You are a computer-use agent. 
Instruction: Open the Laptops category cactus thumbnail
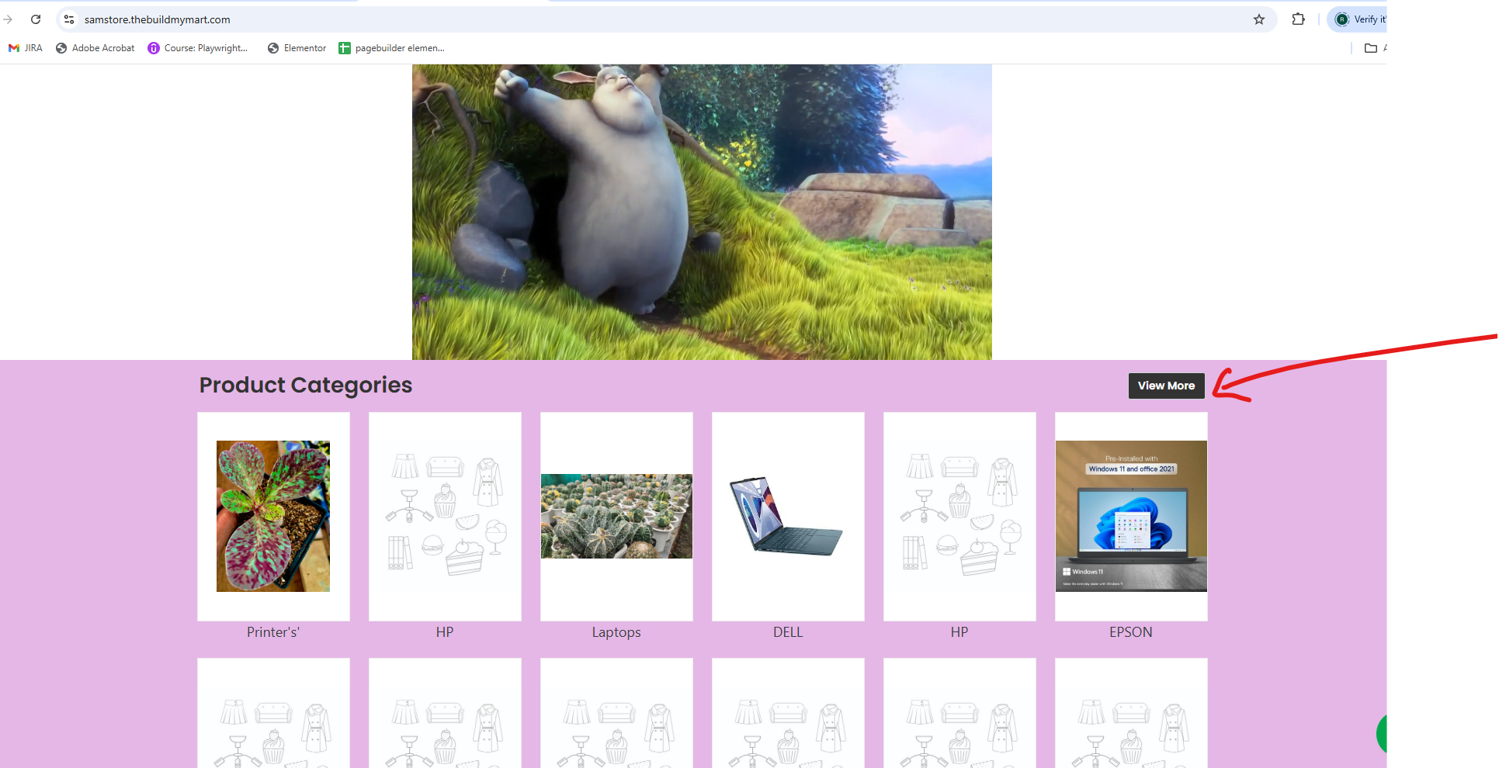(616, 517)
